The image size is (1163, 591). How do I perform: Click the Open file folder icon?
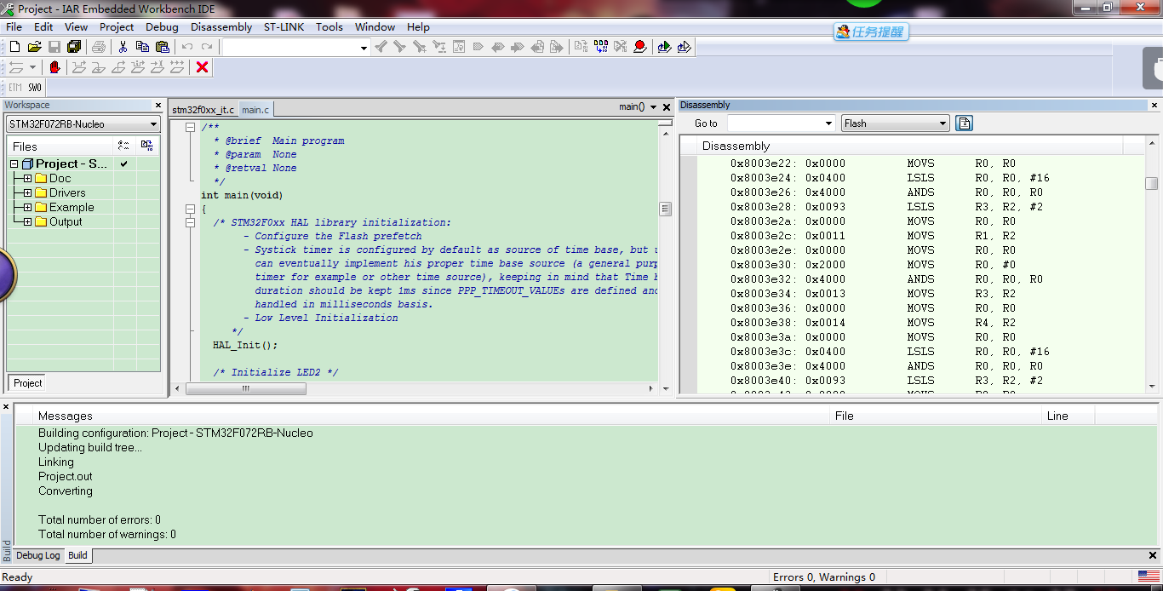(x=34, y=47)
